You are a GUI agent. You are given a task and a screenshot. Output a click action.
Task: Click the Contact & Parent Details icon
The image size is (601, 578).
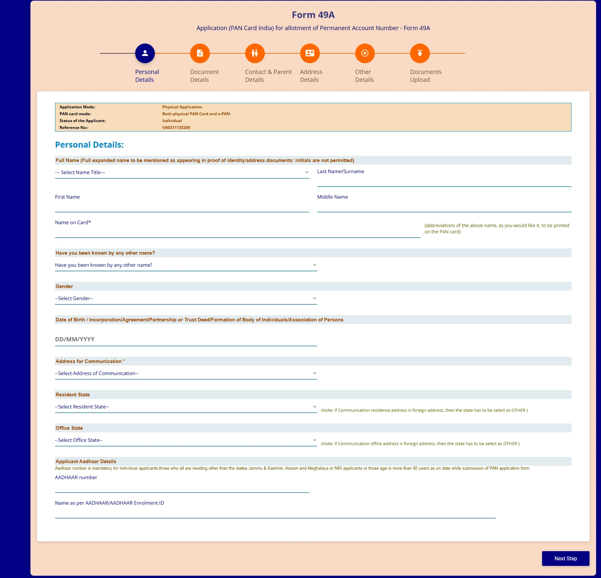tap(255, 53)
